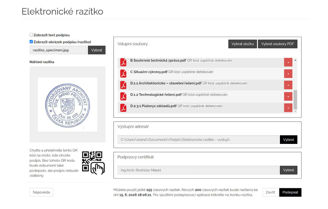
Task: Remove C Situační výkresy.pdf from list
Action: pos(288,74)
